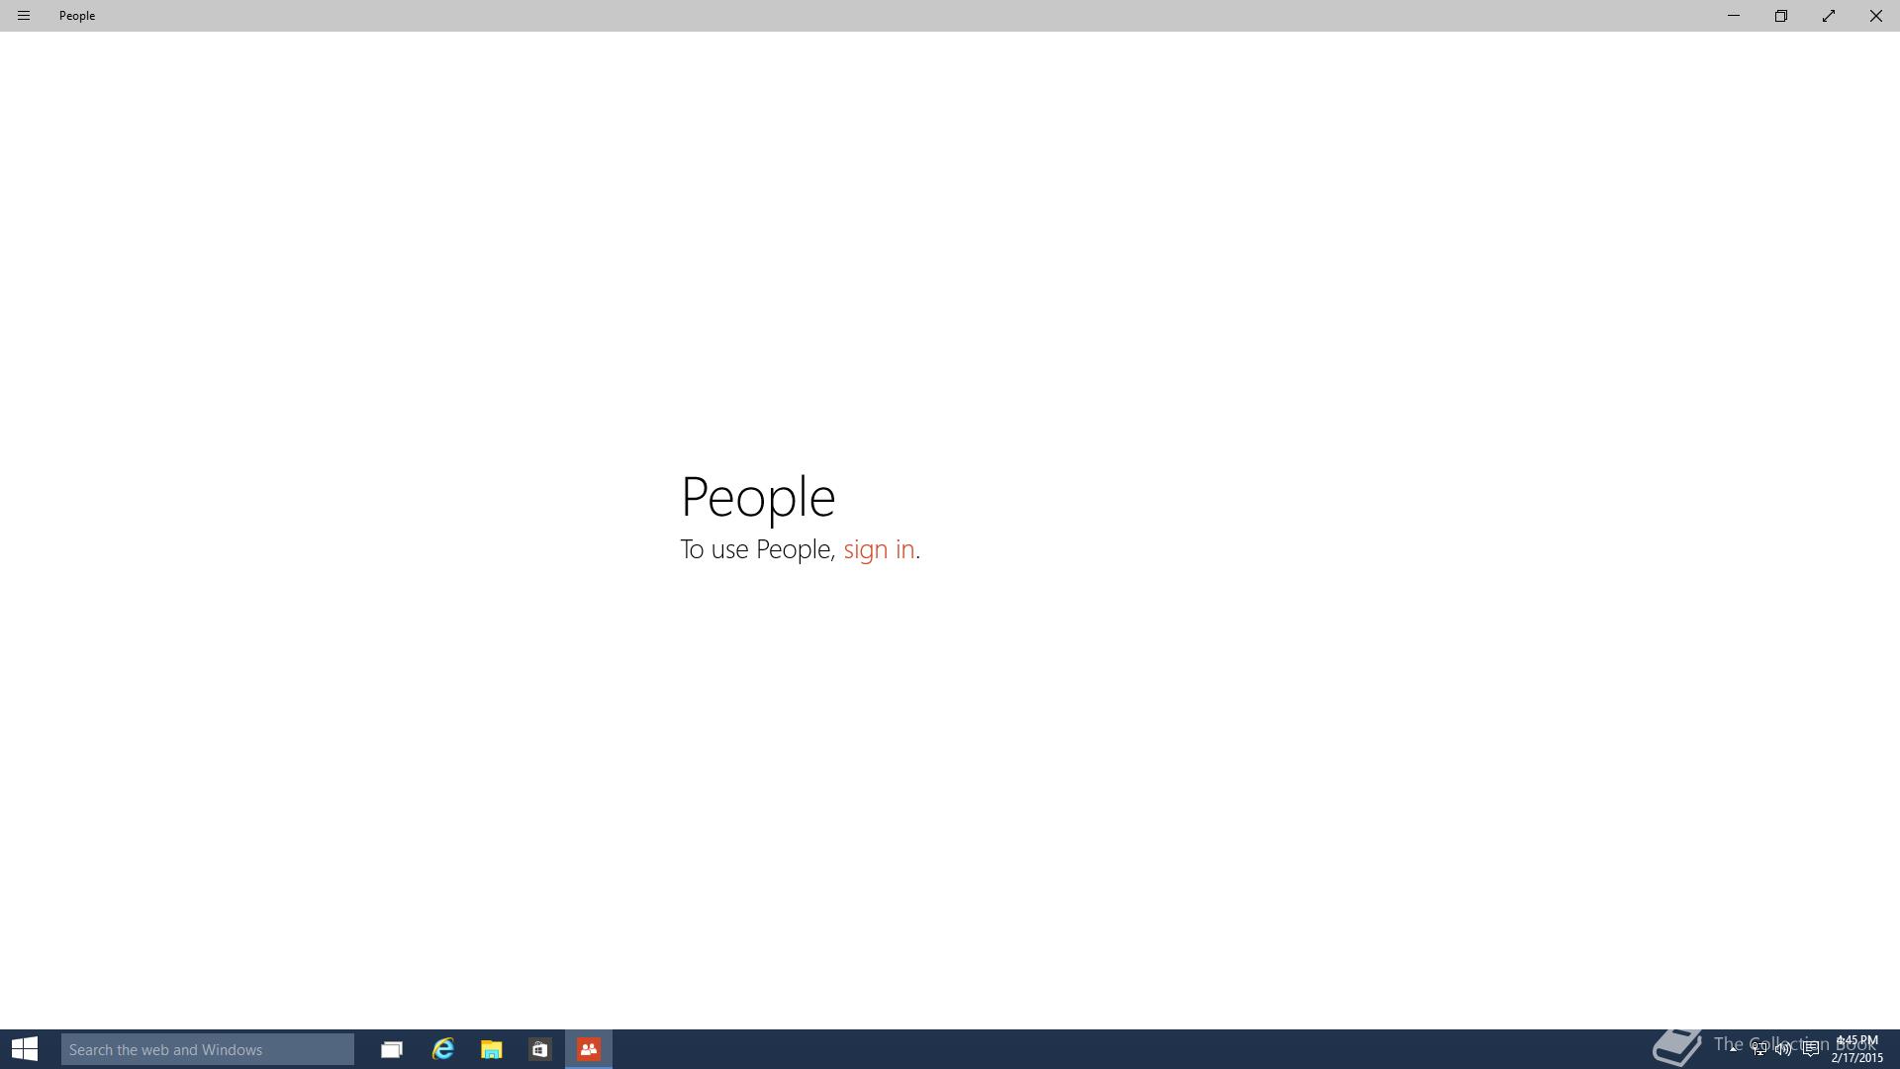This screenshot has height=1069, width=1900.
Task: Open the clock showing 2/17/2015
Action: [x=1856, y=1049]
